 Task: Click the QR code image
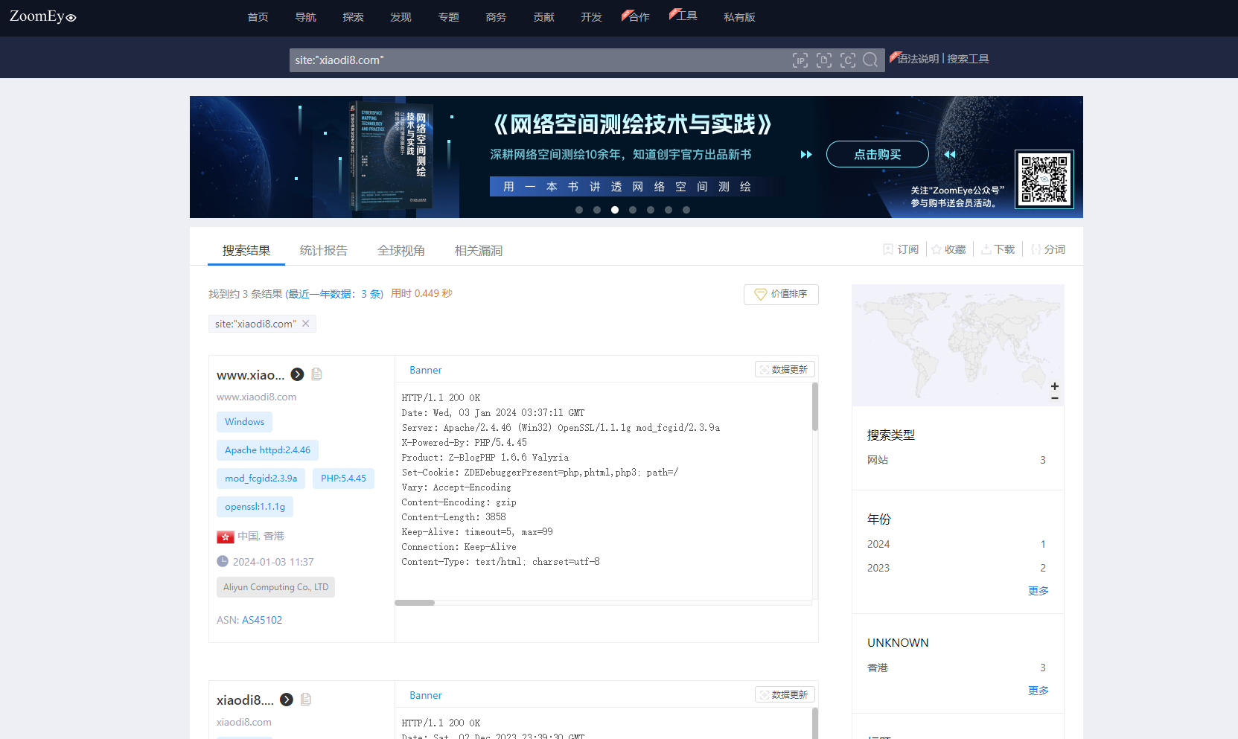(x=1044, y=179)
